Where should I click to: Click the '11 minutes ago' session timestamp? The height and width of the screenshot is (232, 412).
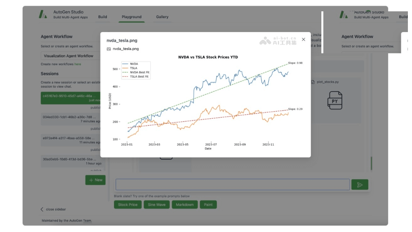tap(90, 142)
